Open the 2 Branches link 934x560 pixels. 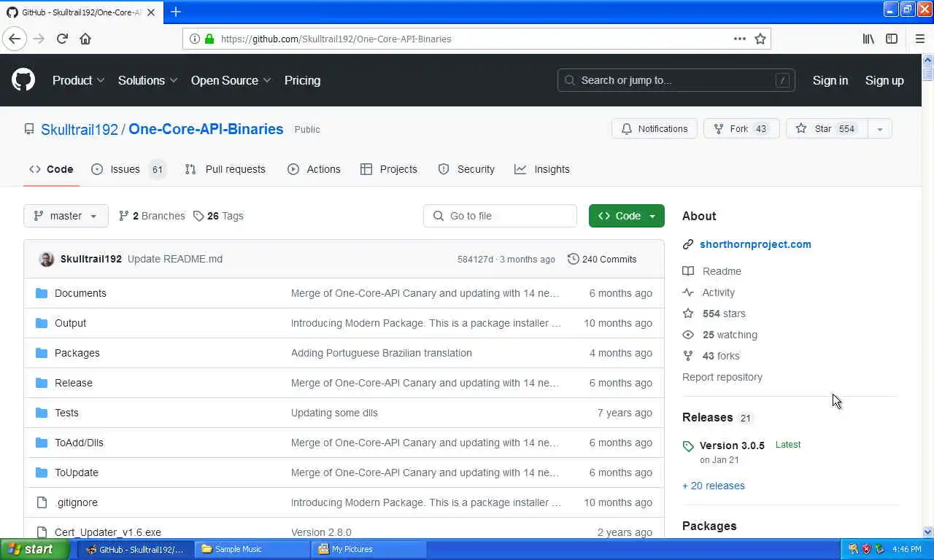point(152,216)
